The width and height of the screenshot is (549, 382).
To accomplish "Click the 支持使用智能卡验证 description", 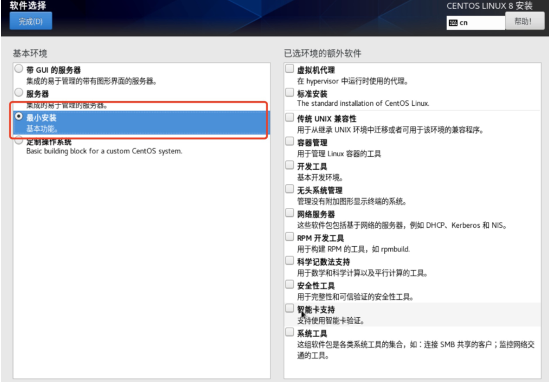I will click(x=331, y=321).
